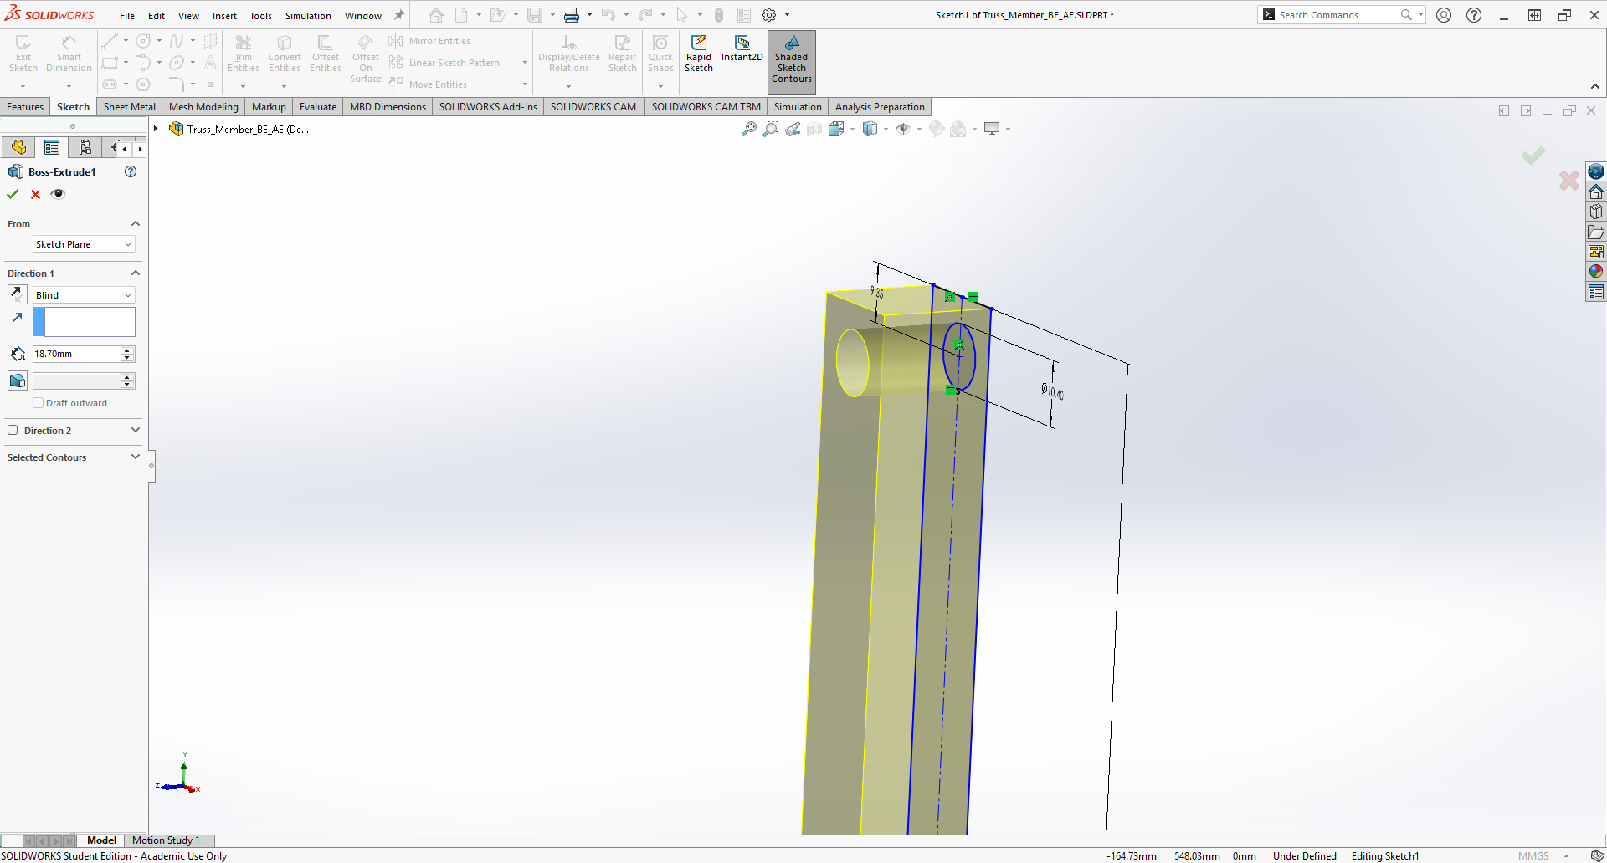Select the Offset Entities tool

(326, 54)
